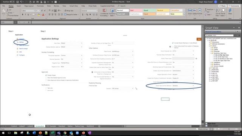242x136 pixels.
Task: Click the Copy icon
Action: (8, 12)
